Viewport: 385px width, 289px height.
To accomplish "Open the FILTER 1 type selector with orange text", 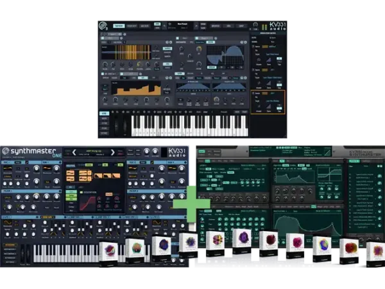I will pos(8,197).
